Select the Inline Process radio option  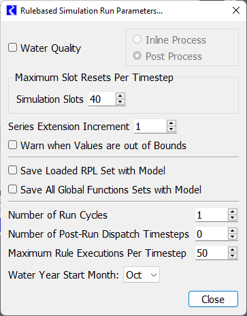click(x=137, y=39)
